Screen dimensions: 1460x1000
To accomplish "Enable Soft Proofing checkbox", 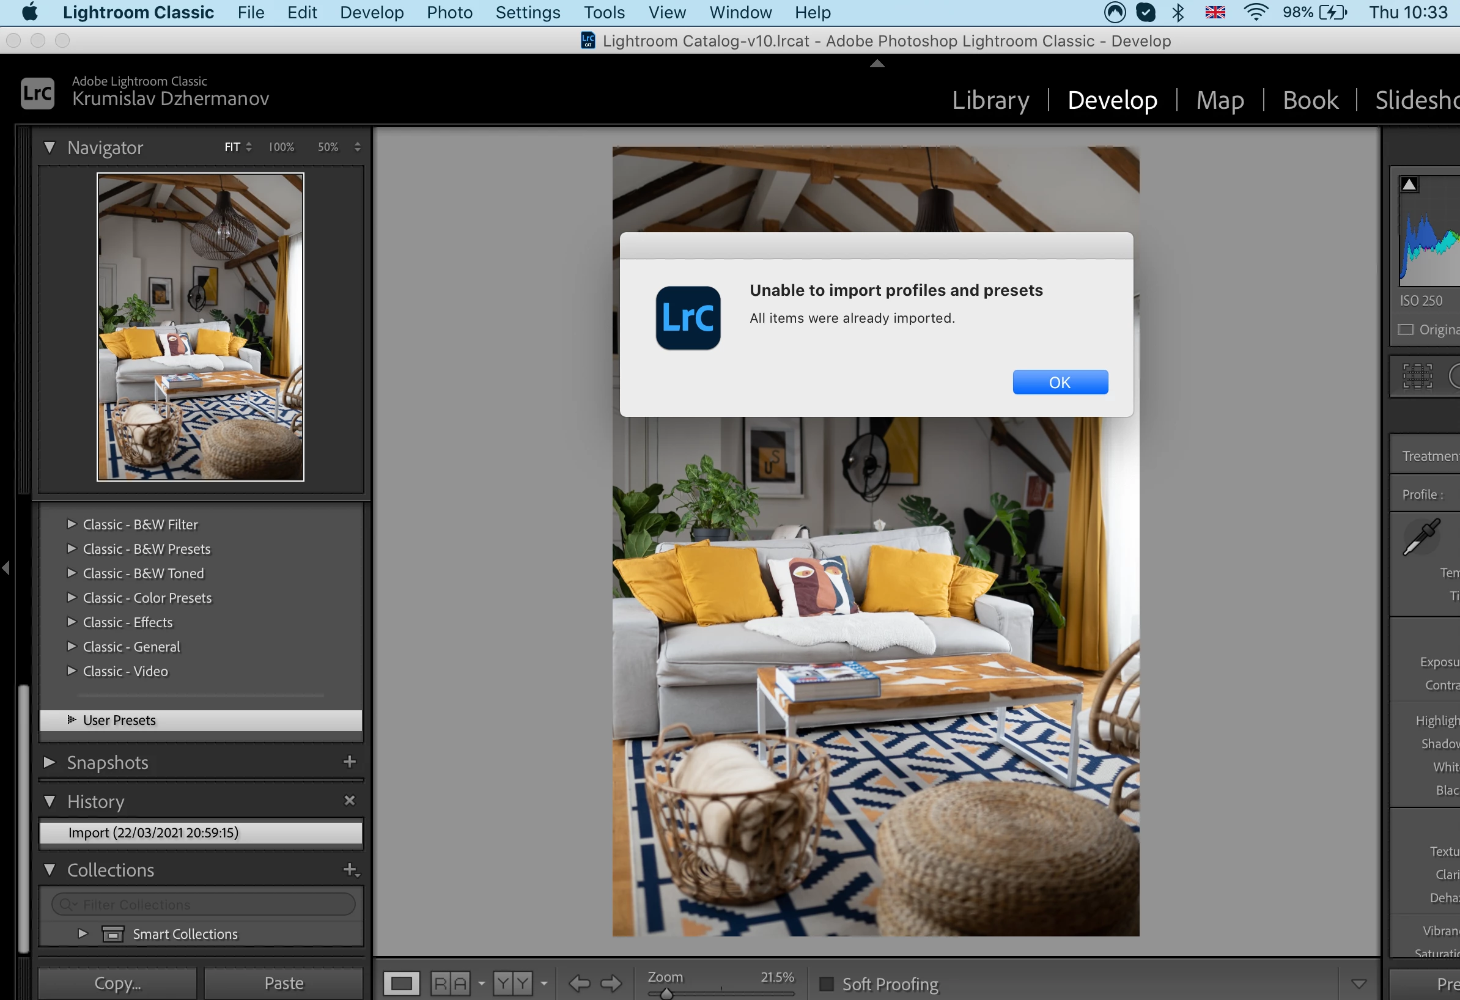I will point(827,983).
